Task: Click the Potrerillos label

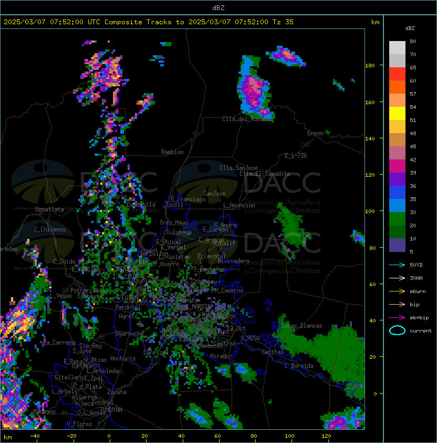Action: (x=88, y=290)
